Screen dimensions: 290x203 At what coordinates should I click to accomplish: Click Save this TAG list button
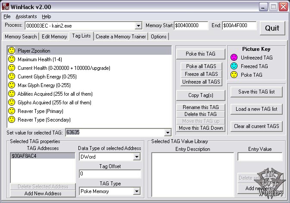point(256,92)
